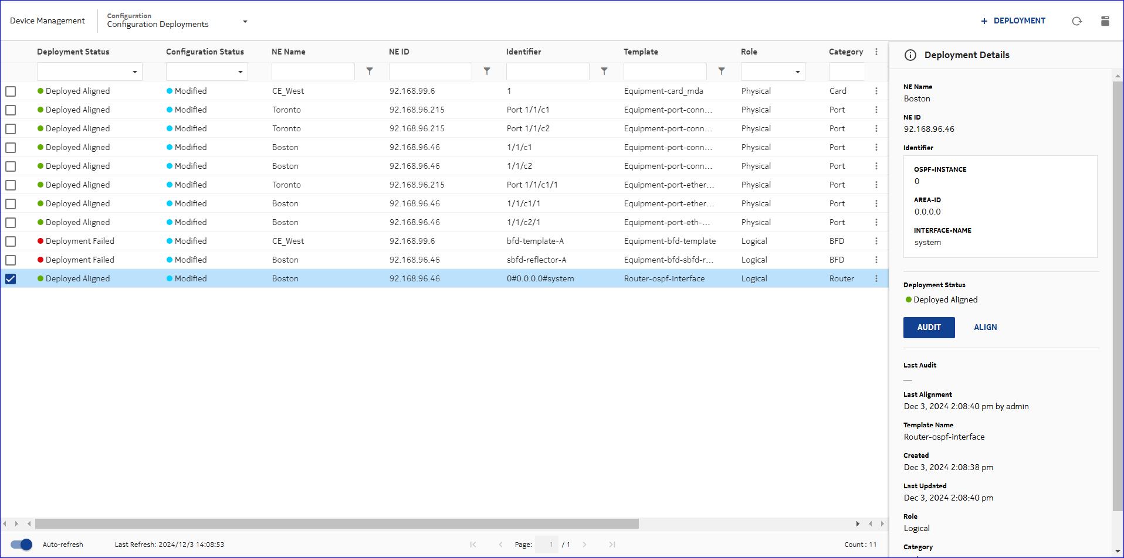Click the NE ID column filter icon
This screenshot has height=558, width=1124.
487,71
